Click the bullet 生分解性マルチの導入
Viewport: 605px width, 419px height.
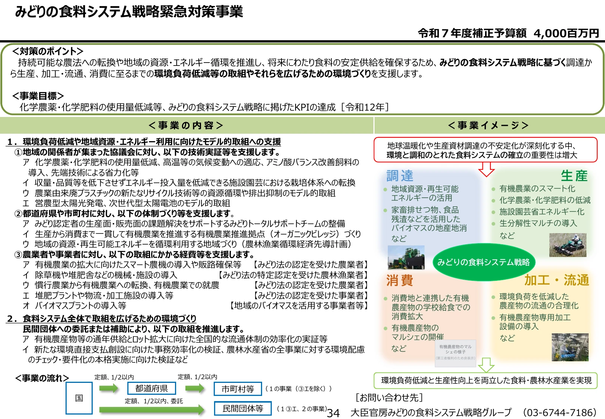tap(534, 223)
